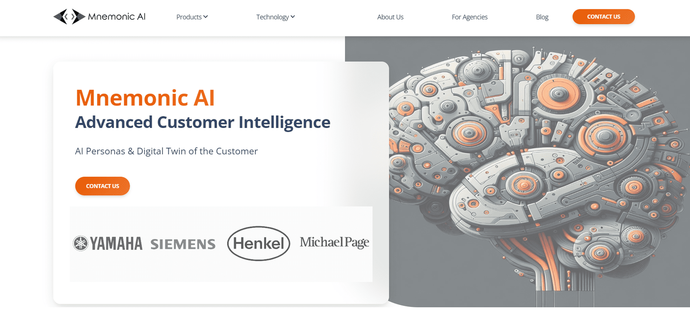Click the Mnemonic AI diamond logo icon
This screenshot has width=690, height=312.
69,17
